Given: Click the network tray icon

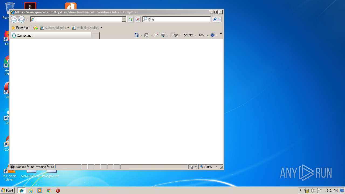Looking at the screenshot, I should pos(306,190).
